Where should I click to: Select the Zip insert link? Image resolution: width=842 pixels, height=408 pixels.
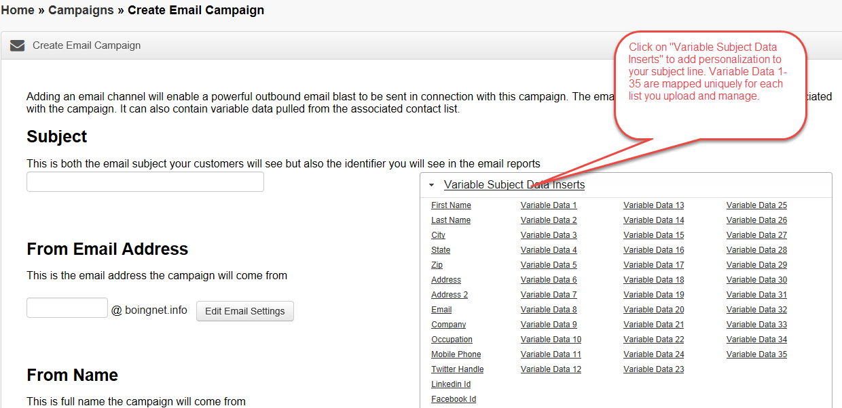tap(437, 265)
